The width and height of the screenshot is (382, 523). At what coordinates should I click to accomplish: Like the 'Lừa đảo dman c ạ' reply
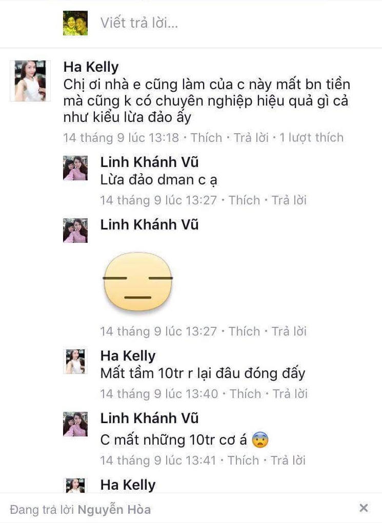244,200
